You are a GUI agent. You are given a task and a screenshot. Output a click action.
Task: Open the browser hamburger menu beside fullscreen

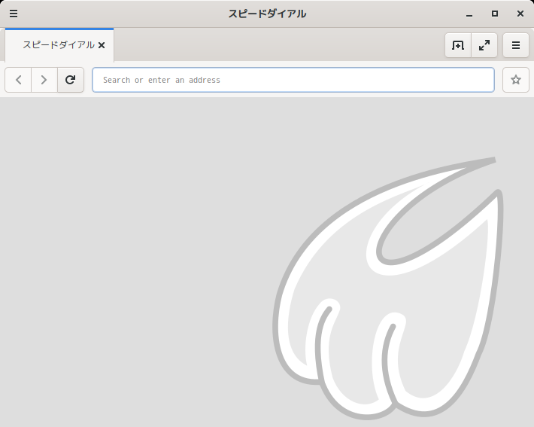pyautogui.click(x=516, y=45)
